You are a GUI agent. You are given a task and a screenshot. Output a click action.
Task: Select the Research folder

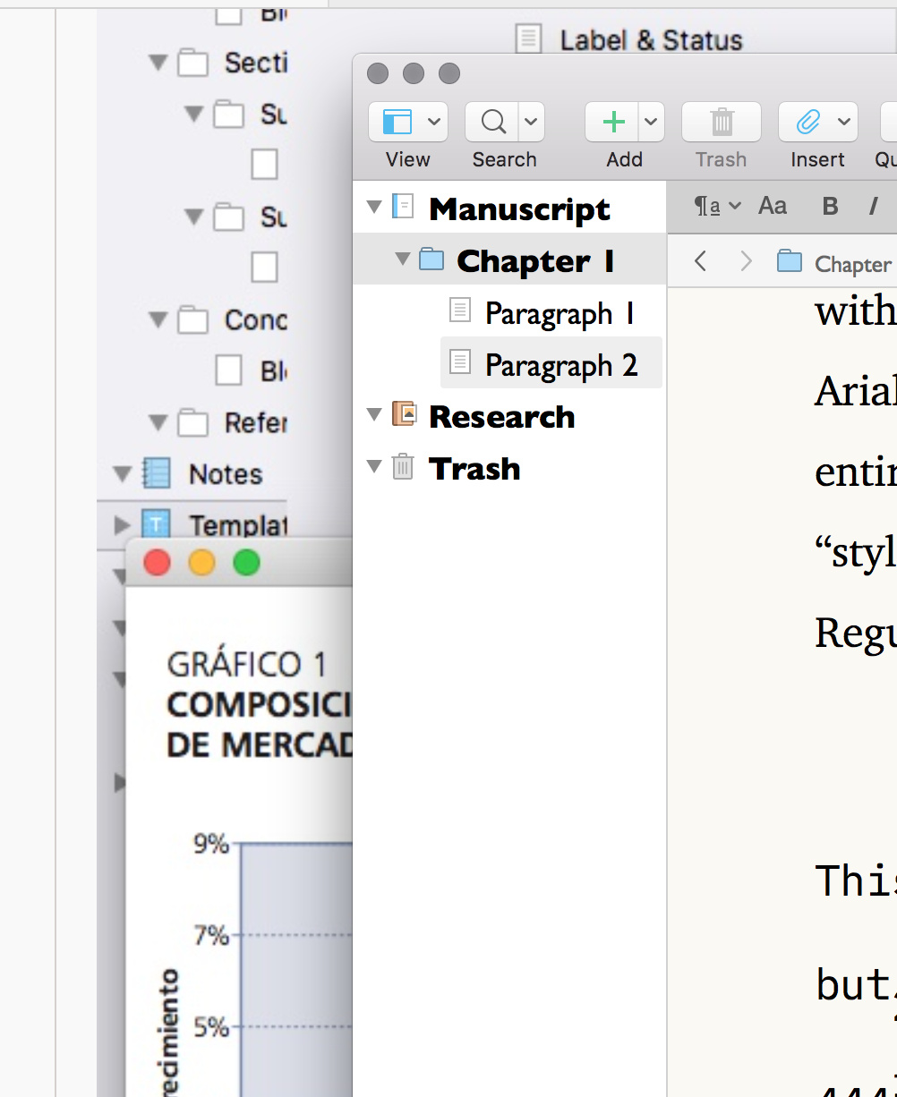pyautogui.click(x=502, y=416)
